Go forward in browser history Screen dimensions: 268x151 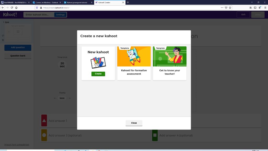7,8
